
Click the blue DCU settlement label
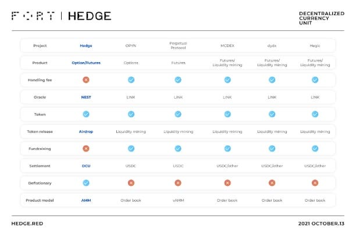tap(86, 166)
